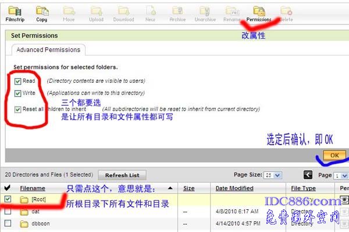The width and height of the screenshot is (349, 232).
Task: Confirm permissions with OK button
Action: pyautogui.click(x=334, y=155)
